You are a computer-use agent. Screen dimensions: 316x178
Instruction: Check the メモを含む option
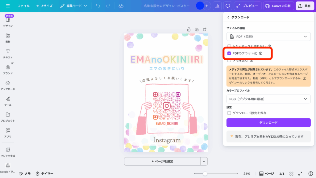tap(229, 61)
